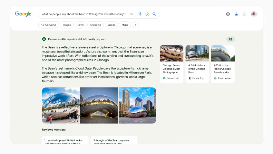Clear the search query with X icon

click(132, 14)
